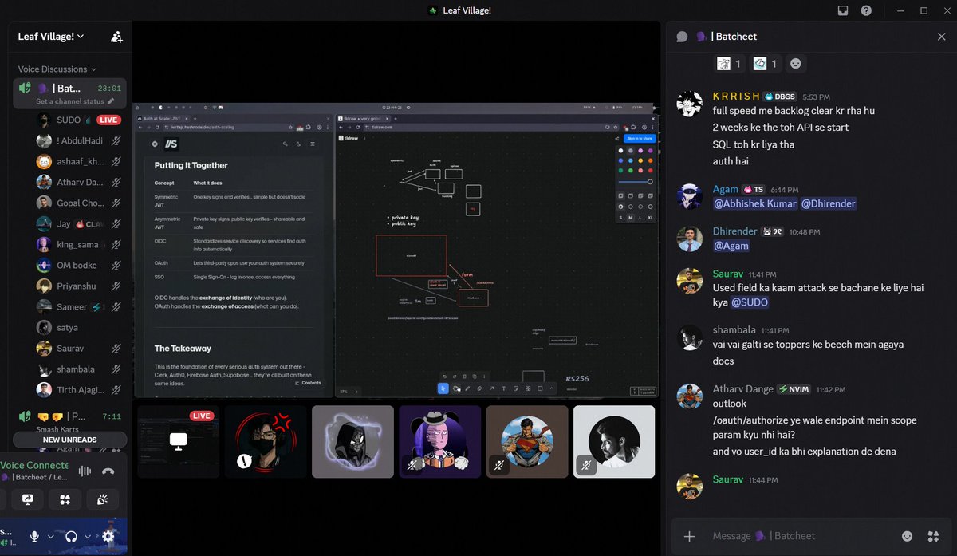Viewport: 957px width, 556px height.
Task: Click the DBGS server tag badge
Action: pos(781,97)
